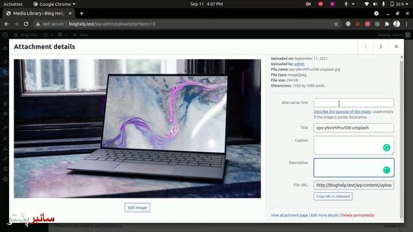This screenshot has height=232, width=413.
Task: Open the View attachment page link
Action: pyautogui.click(x=289, y=215)
